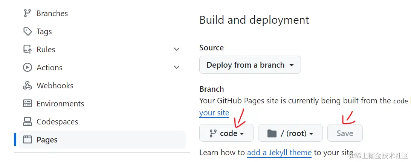The height and width of the screenshot is (162, 411).
Task: Follow the your site link
Action: click(x=214, y=113)
